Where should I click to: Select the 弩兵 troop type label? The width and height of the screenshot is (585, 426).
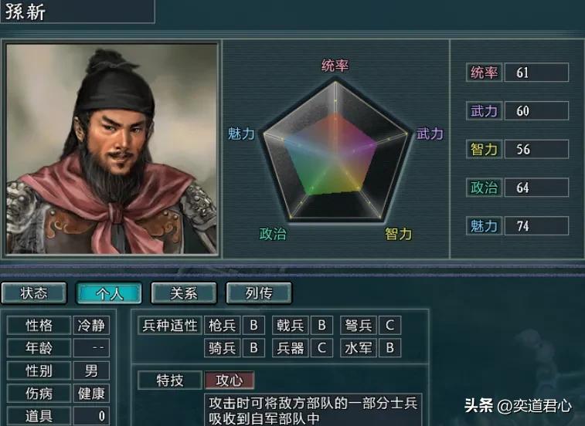tap(358, 325)
